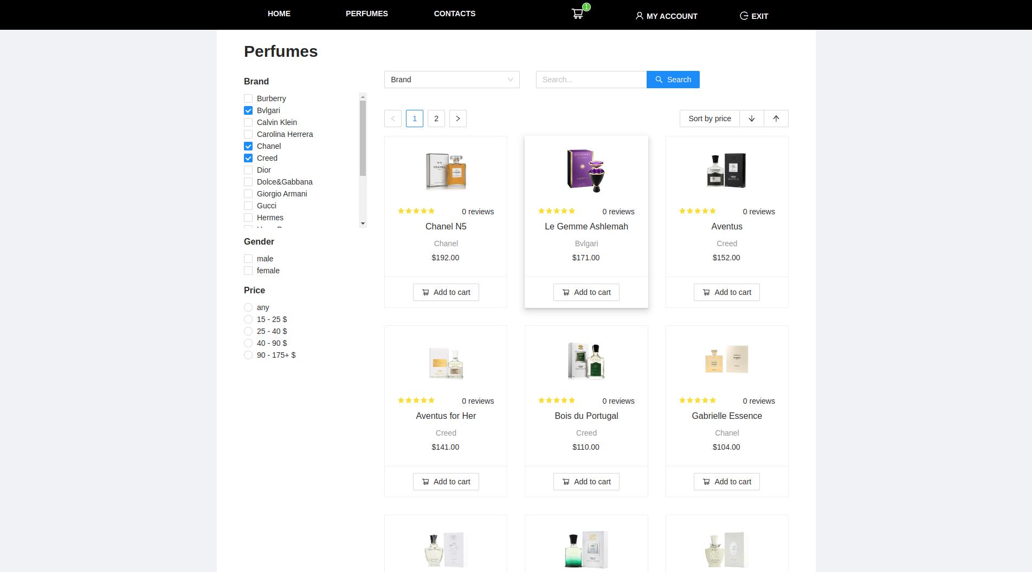Add Aventus to cart
This screenshot has width=1032, height=572.
[727, 292]
